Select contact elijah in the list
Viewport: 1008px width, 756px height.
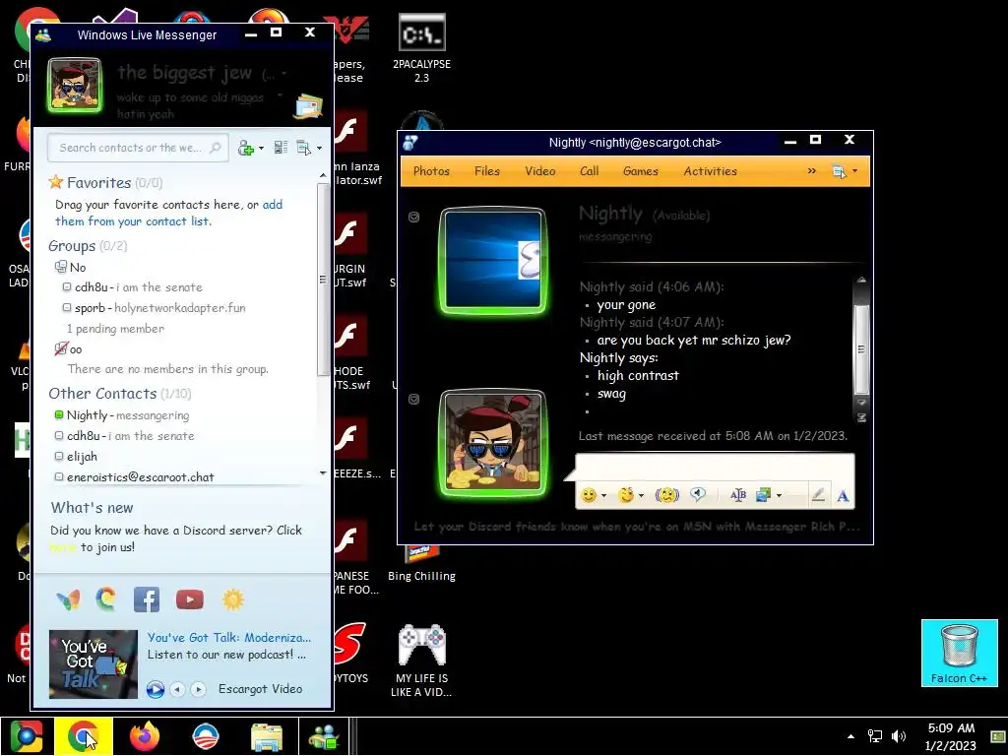(76, 457)
